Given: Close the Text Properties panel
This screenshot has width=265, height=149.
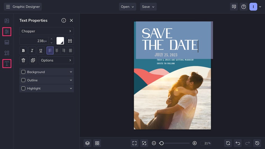Looking at the screenshot, I should click(x=71, y=20).
